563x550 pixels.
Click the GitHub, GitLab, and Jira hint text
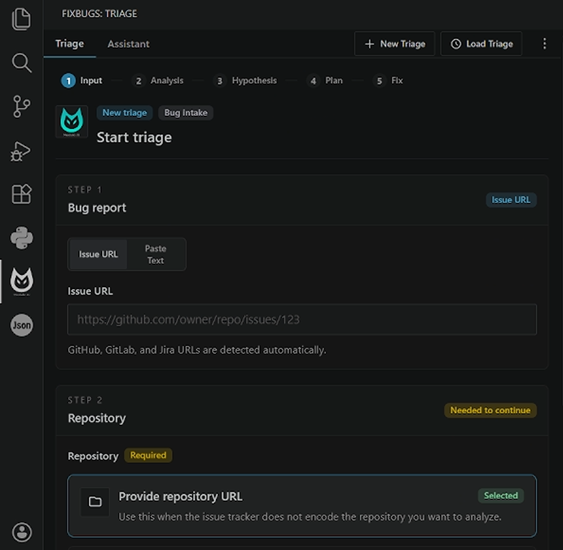(197, 350)
